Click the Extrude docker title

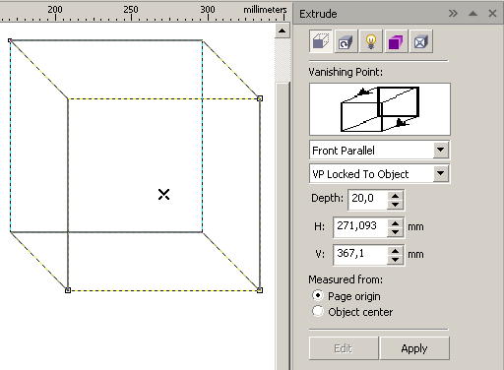[x=318, y=14]
